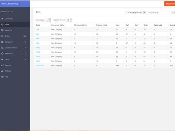
Task: Toggle the Navigation collapse icon
Action: click(x=12, y=12)
